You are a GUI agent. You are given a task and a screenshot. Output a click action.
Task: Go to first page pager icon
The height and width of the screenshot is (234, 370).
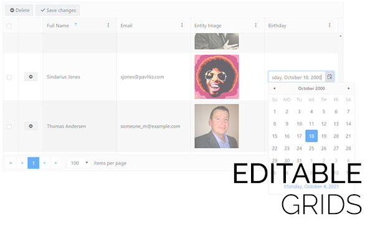pyautogui.click(x=11, y=163)
